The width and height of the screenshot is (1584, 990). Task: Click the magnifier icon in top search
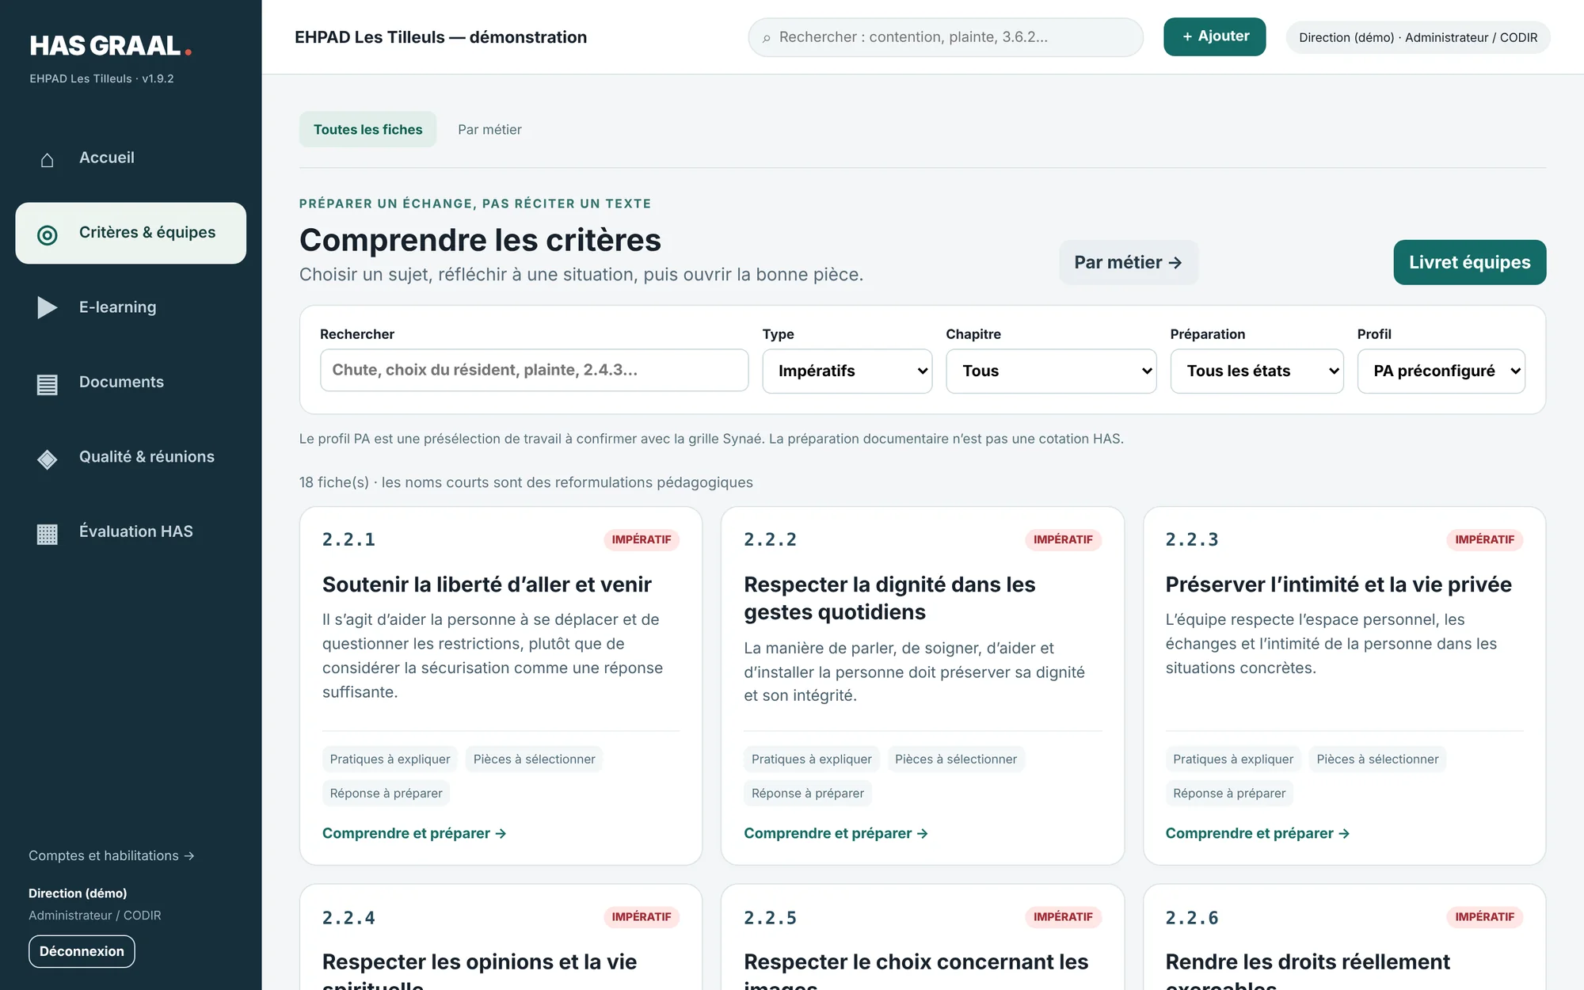pos(767,38)
